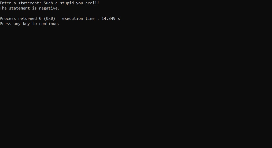The width and height of the screenshot is (272, 148).
Task: Click the 's' seconds unit after 14.349
Action: 119,19
